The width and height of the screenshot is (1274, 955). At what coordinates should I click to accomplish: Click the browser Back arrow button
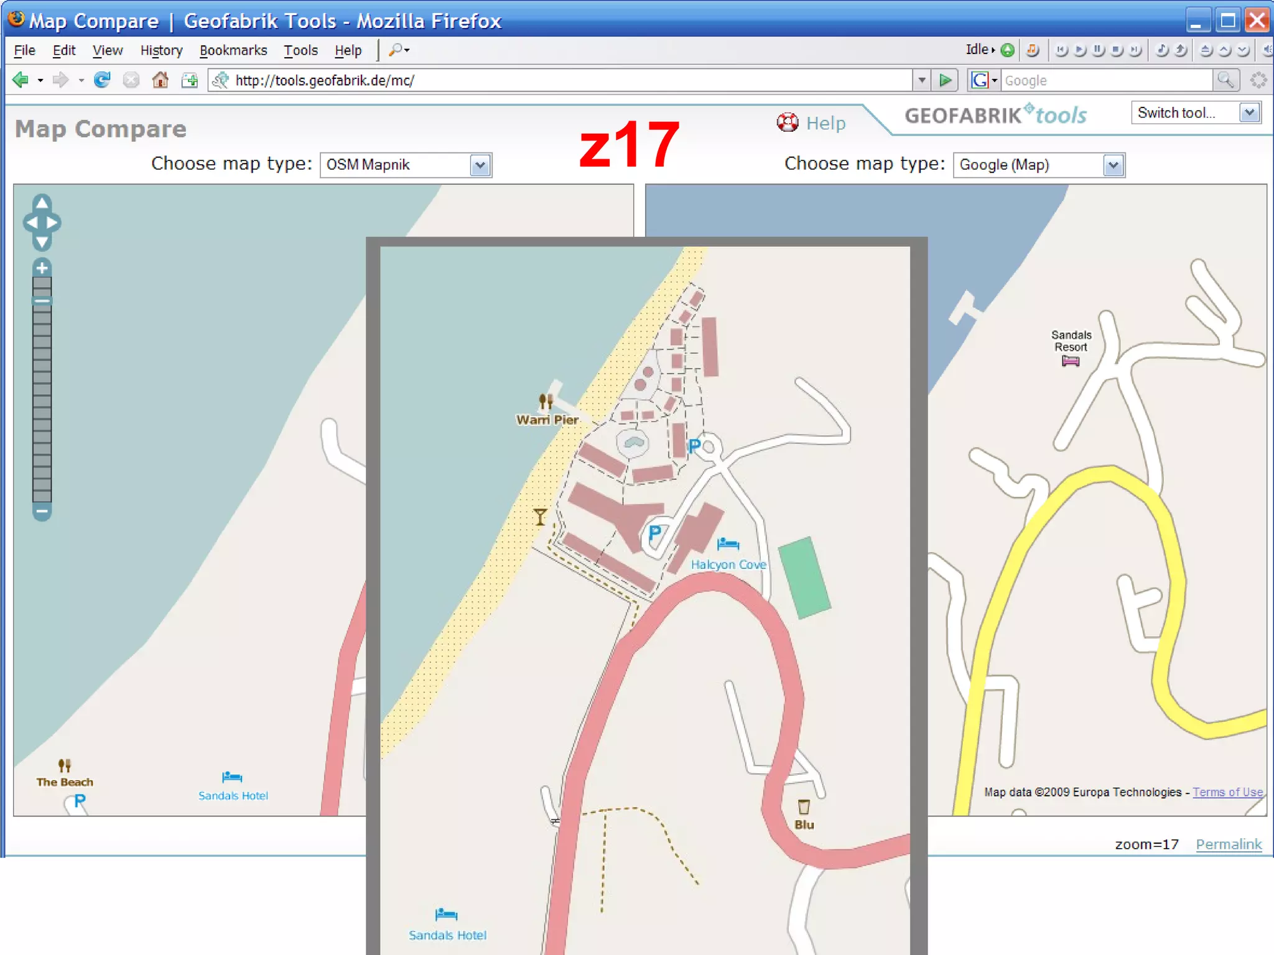click(x=21, y=80)
